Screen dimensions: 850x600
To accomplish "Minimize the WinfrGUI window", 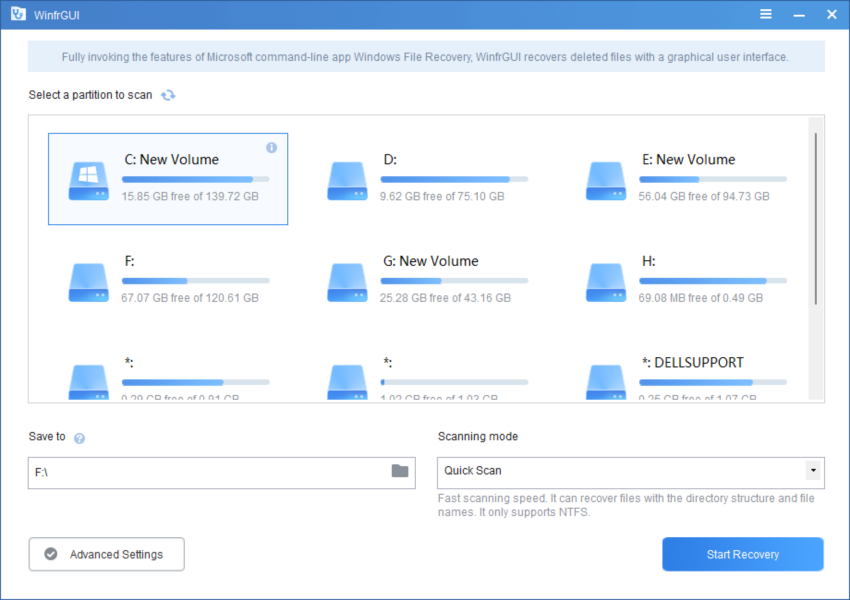I will coord(799,15).
